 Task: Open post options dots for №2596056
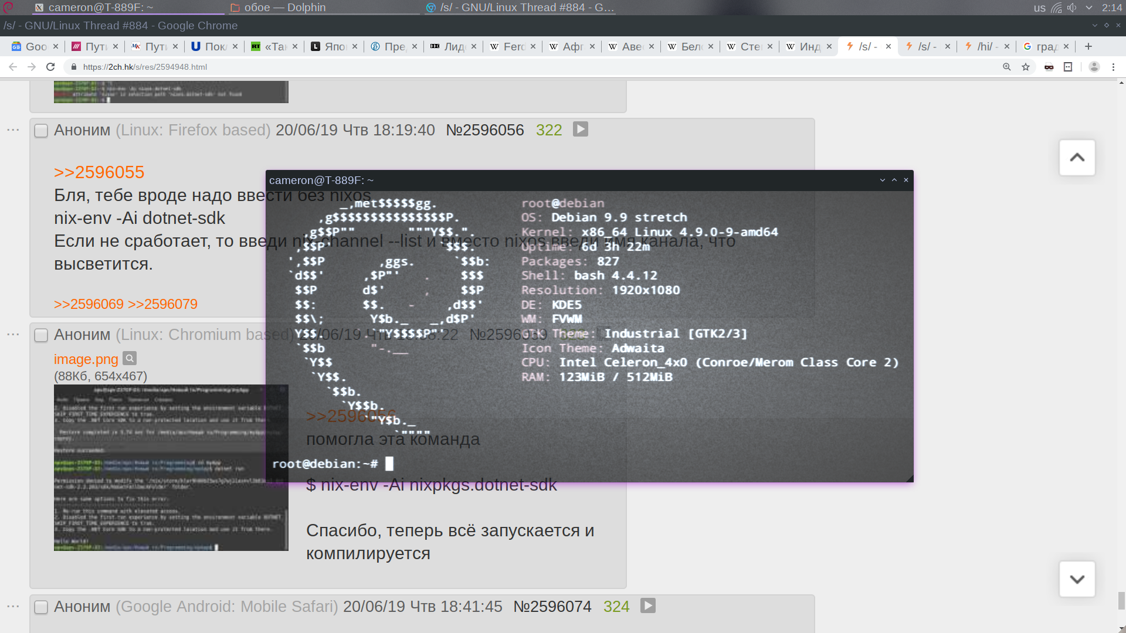(x=13, y=130)
